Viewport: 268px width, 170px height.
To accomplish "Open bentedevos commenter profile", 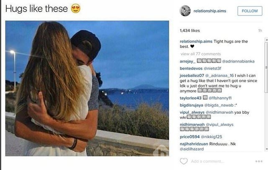I will point(191,68).
